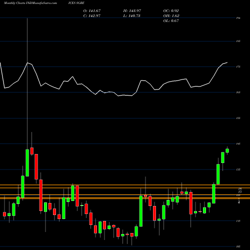Click the 'OC: 0.92' reading
Image resolution: width=250 pixels, height=250 pixels.
(x=171, y=11)
